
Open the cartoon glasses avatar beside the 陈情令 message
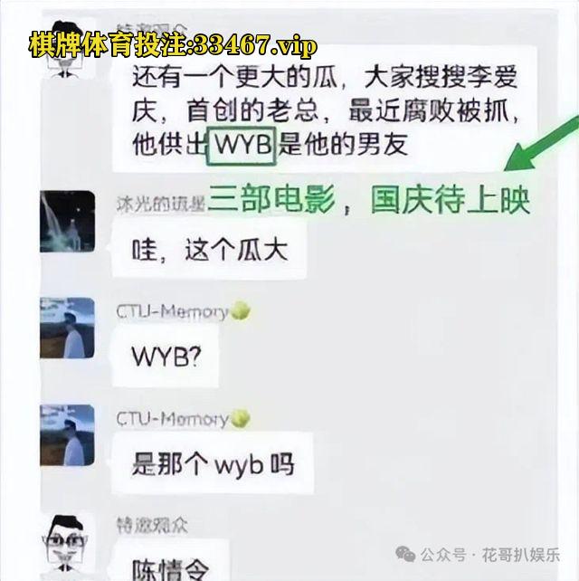[x=65, y=544]
